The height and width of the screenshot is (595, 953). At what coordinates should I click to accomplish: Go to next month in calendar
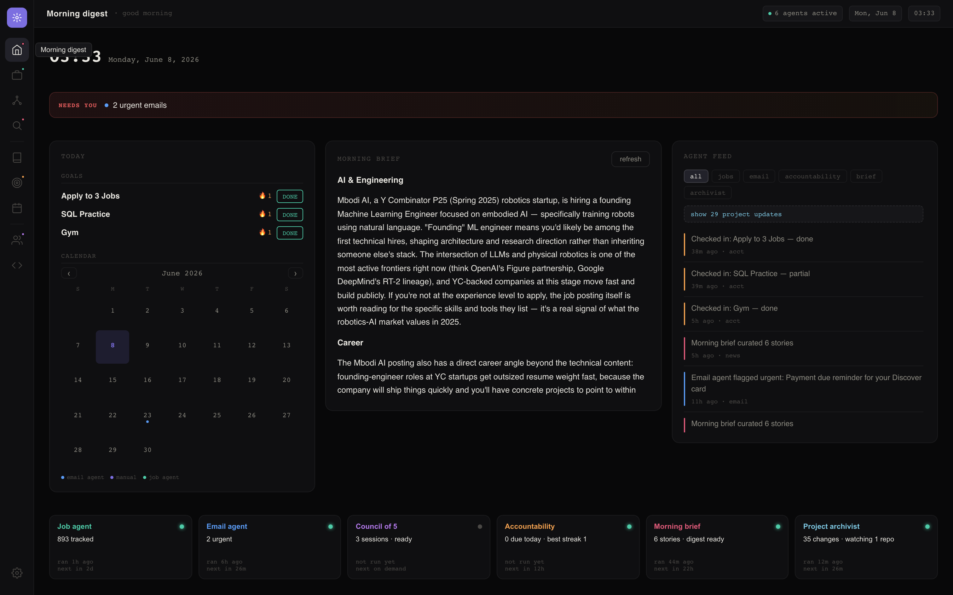point(295,273)
